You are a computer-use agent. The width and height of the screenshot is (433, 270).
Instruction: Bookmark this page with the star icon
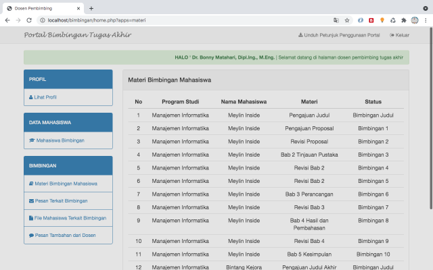347,20
